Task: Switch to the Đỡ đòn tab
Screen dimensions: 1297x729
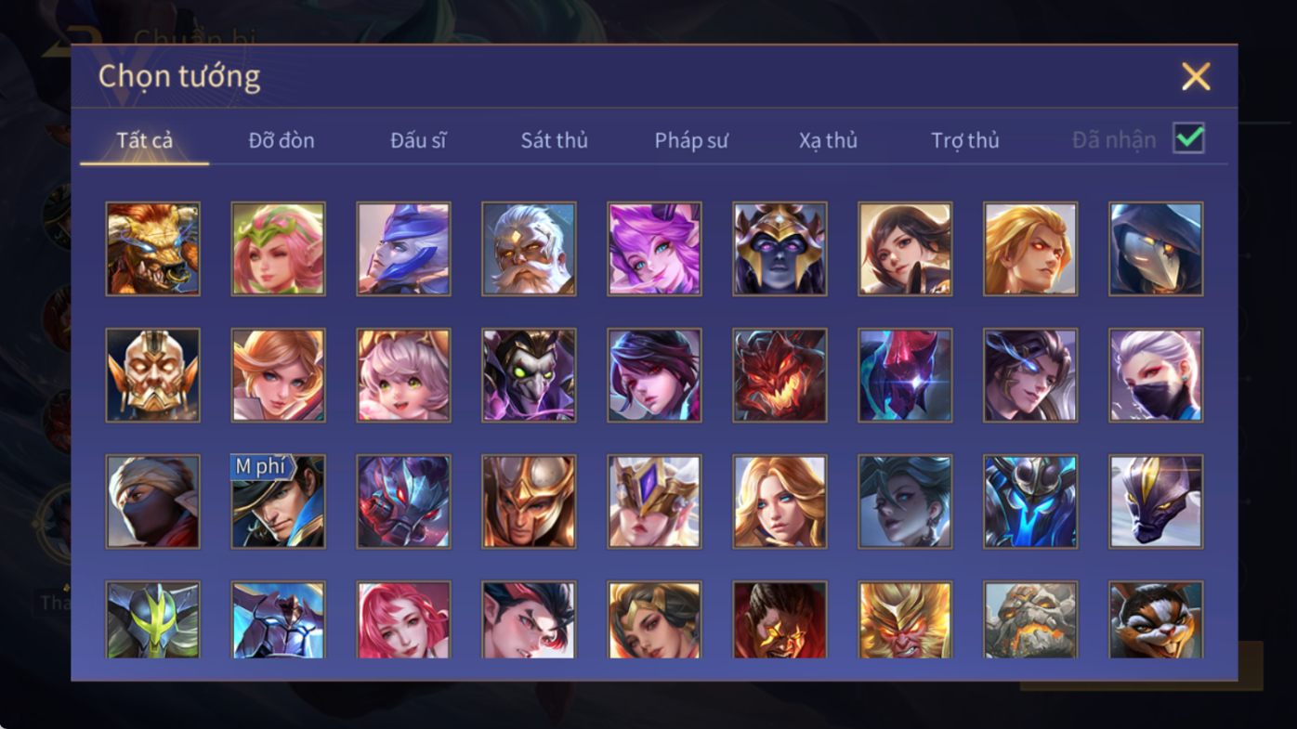Action: [282, 140]
